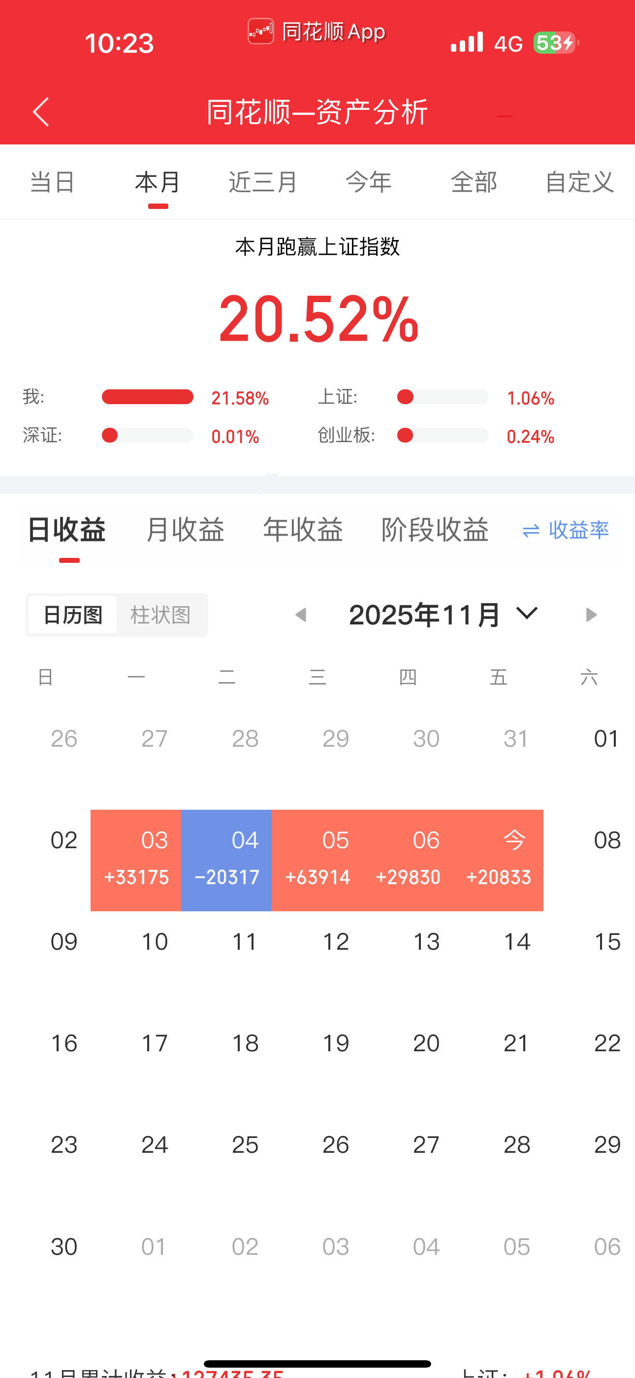Select calendar day 19
Screen dimensions: 635x1378
tap(336, 1044)
